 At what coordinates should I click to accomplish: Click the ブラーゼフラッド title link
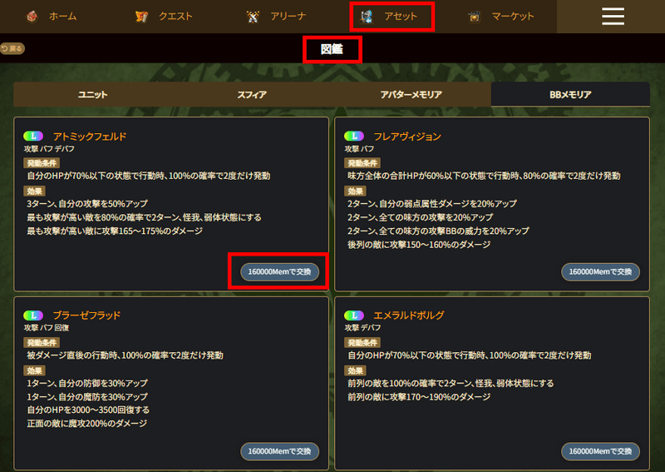pyautogui.click(x=86, y=315)
